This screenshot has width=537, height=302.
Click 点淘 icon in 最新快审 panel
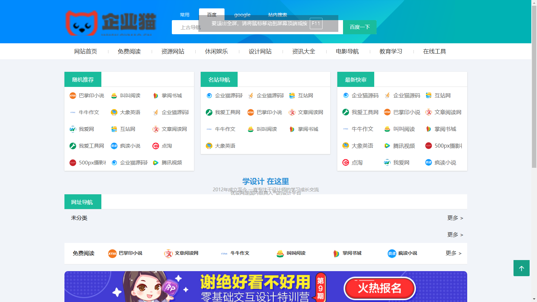346,163
